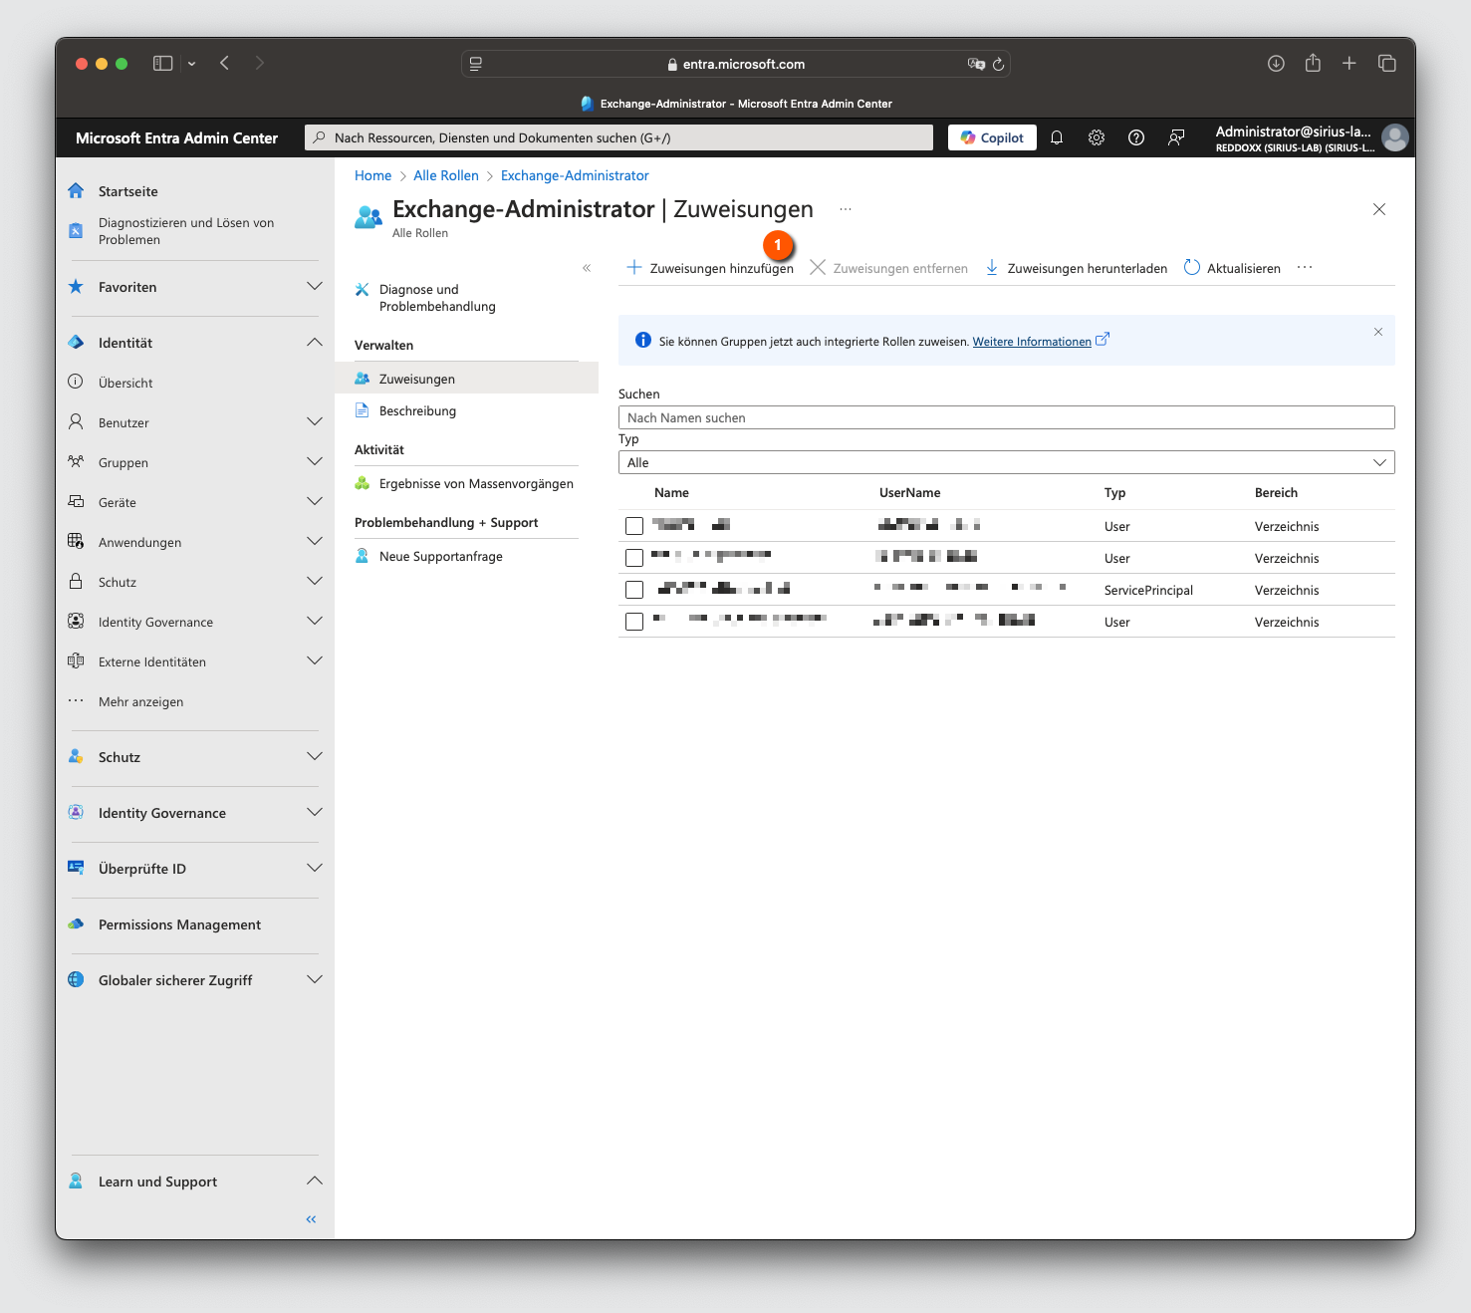
Task: Show Safari tab overview icon
Action: [1386, 63]
